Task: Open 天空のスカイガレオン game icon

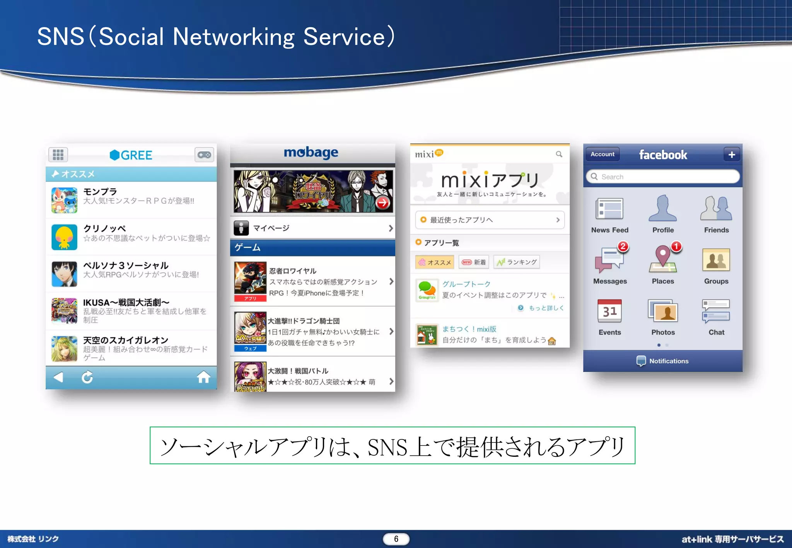Action: point(64,349)
